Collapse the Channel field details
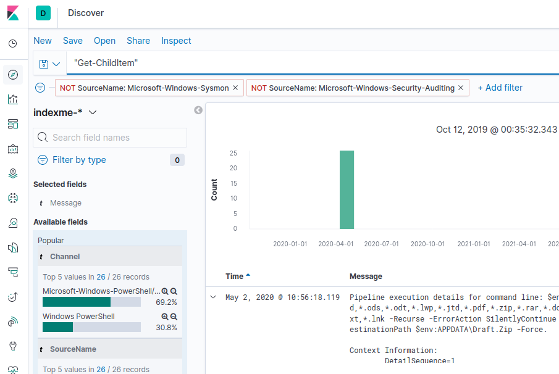 click(110, 257)
